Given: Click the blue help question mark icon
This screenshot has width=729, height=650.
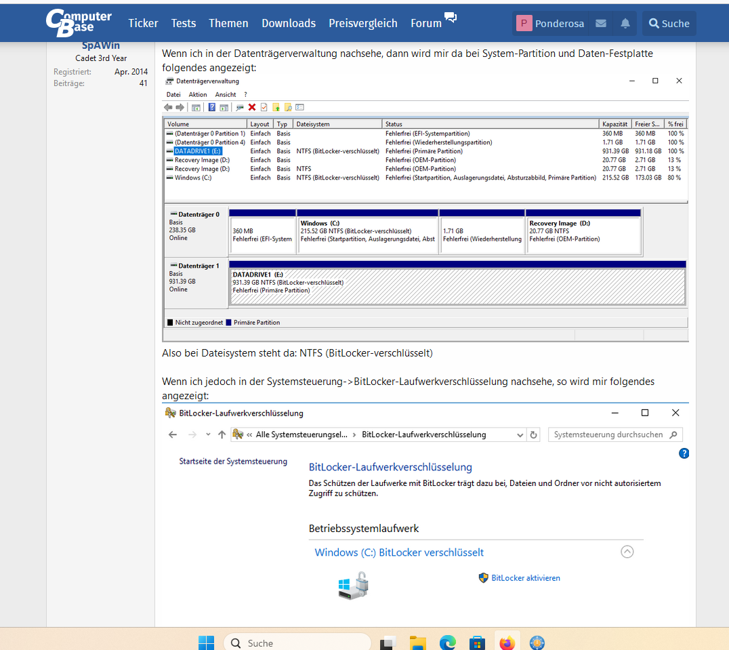Looking at the screenshot, I should [x=684, y=453].
